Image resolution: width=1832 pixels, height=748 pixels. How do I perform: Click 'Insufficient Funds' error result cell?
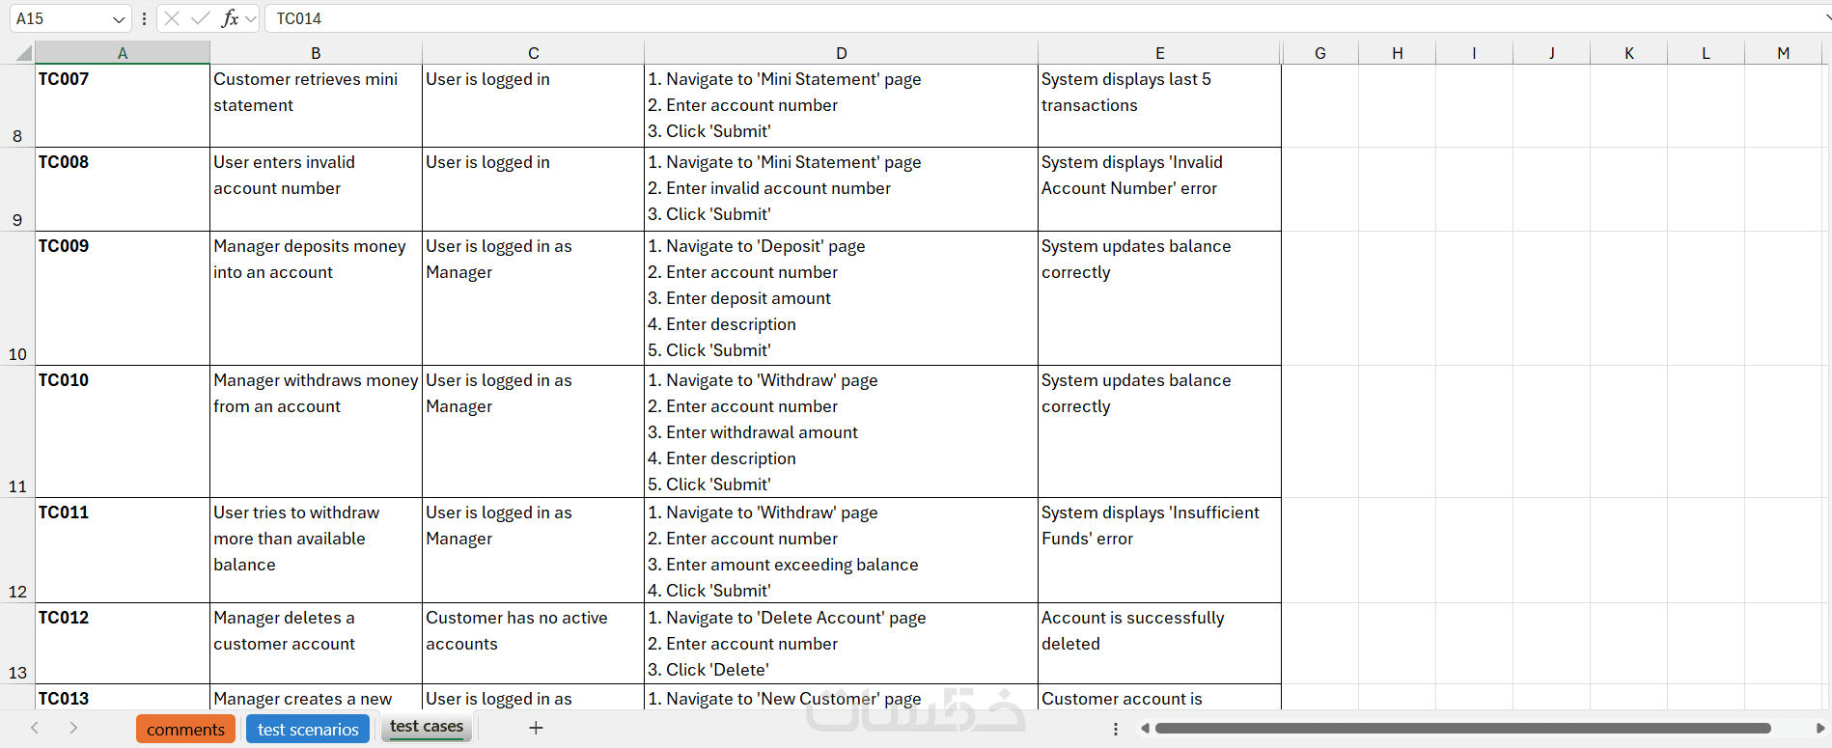click(1159, 550)
